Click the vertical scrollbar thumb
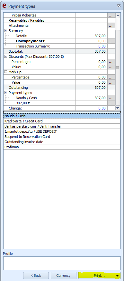The image size is (124, 281). pos(118,68)
